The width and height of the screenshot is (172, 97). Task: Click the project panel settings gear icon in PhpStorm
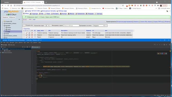coord(27,47)
